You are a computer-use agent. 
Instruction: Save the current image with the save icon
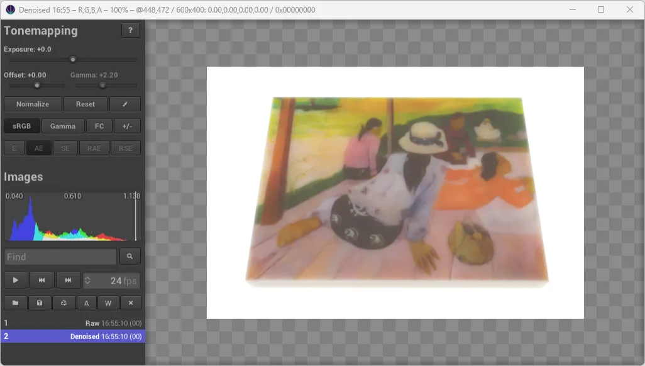coord(40,302)
